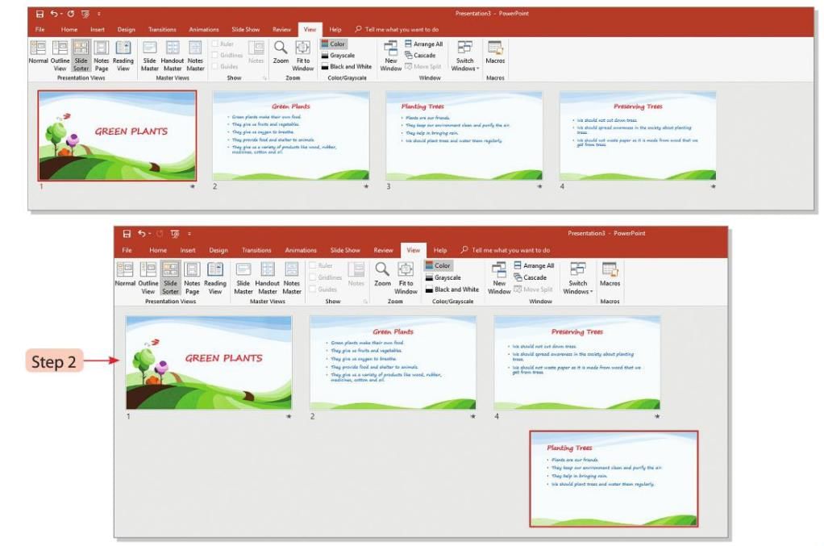This screenshot has width=824, height=546.
Task: Select Notes Page icon in top window
Action: (x=101, y=54)
